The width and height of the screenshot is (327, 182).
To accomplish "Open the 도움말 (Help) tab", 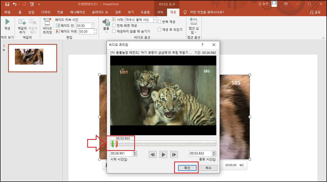I will (145, 12).
